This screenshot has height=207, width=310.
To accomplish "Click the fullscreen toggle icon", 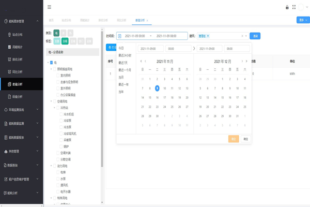I will 294,7.
